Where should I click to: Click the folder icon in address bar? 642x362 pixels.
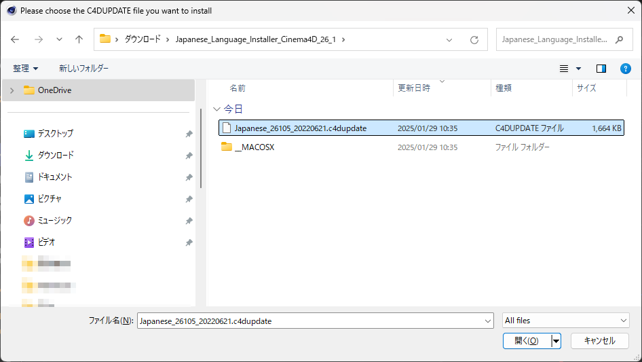(105, 39)
